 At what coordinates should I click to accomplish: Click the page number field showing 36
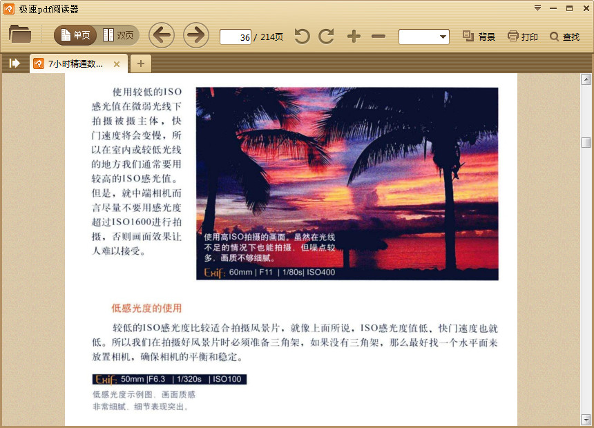pyautogui.click(x=236, y=37)
